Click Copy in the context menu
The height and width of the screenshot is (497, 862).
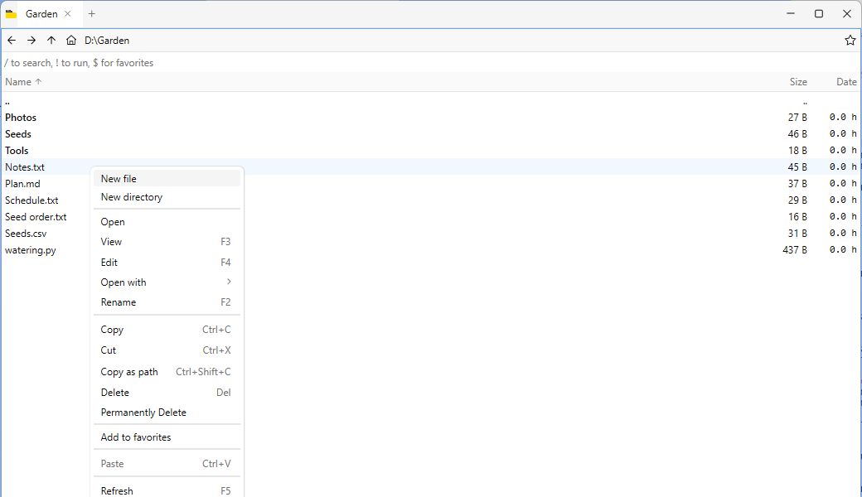point(167,330)
